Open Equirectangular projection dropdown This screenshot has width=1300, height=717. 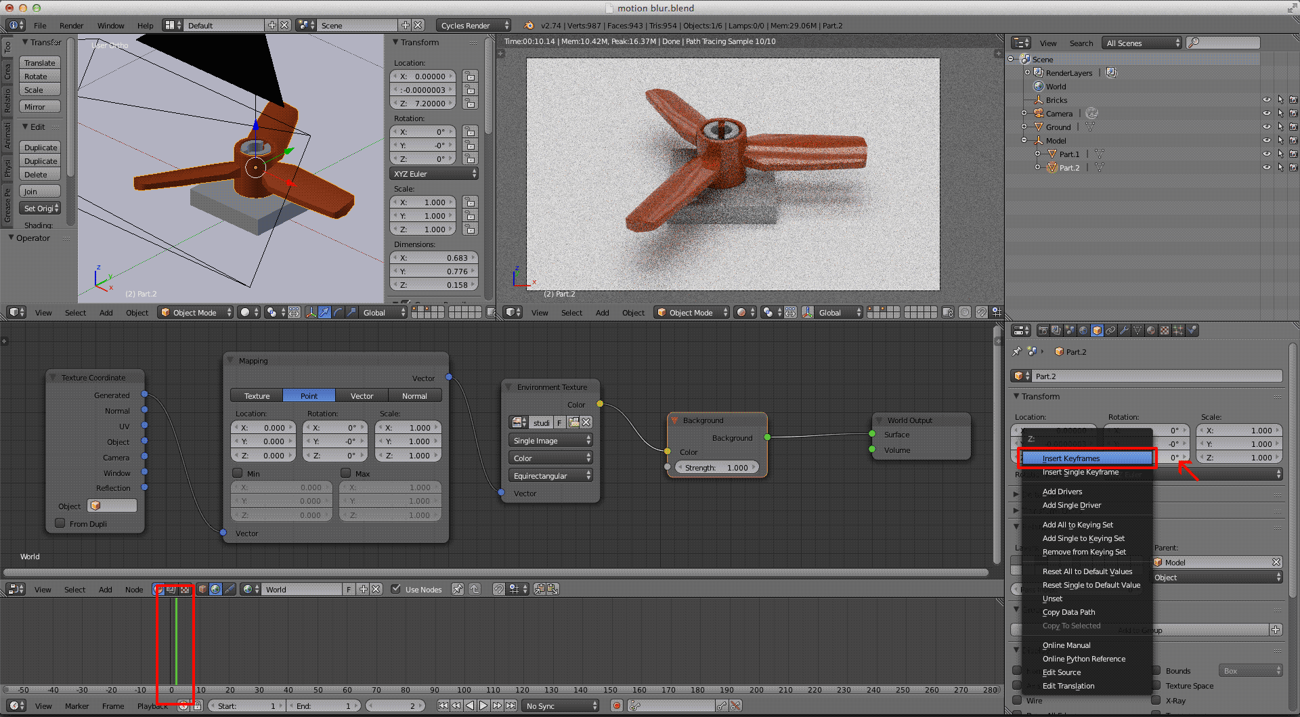[550, 475]
